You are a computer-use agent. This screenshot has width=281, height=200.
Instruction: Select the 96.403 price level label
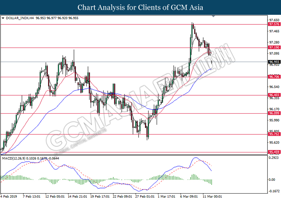[274, 95]
